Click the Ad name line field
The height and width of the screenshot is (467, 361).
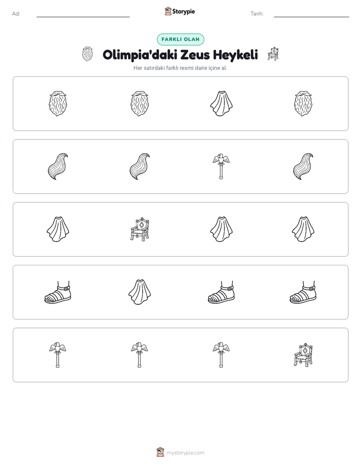click(83, 14)
